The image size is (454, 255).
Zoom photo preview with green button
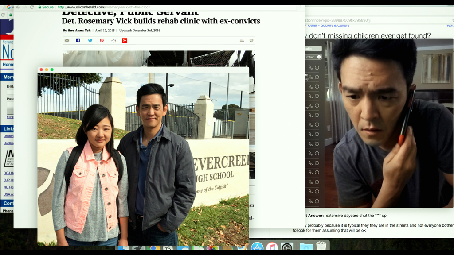52,70
